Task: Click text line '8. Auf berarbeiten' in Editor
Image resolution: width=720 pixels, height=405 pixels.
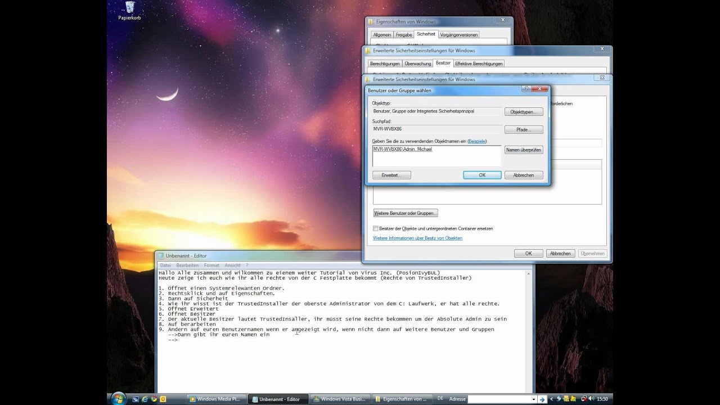Action: tap(187, 324)
